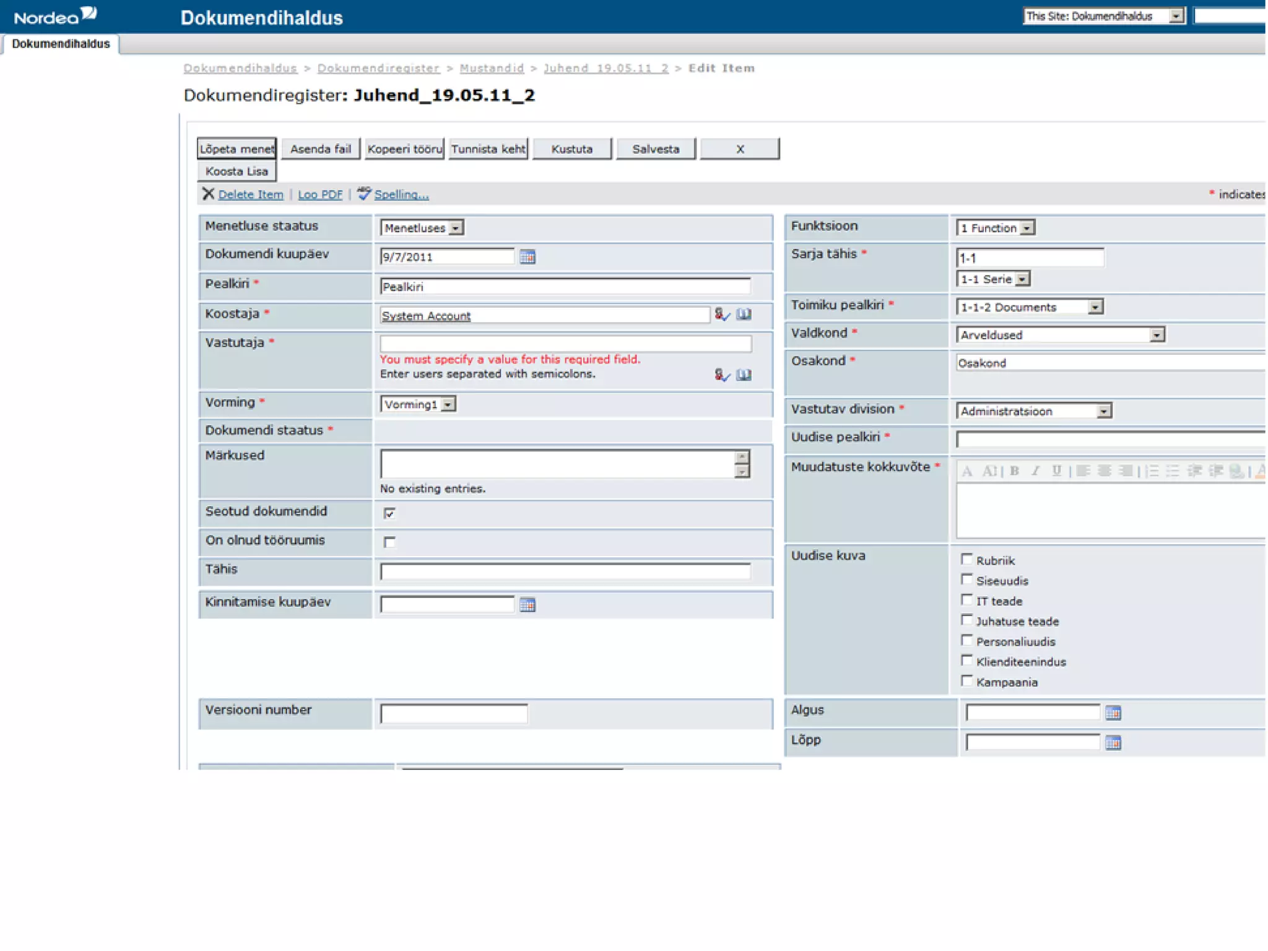Open calendar picker for Dokumendi kuupäev
This screenshot has width=1268, height=951.
[527, 257]
